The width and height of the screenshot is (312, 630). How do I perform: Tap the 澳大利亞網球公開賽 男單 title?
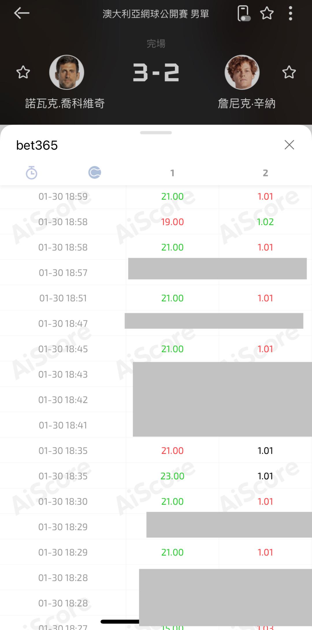point(156,14)
